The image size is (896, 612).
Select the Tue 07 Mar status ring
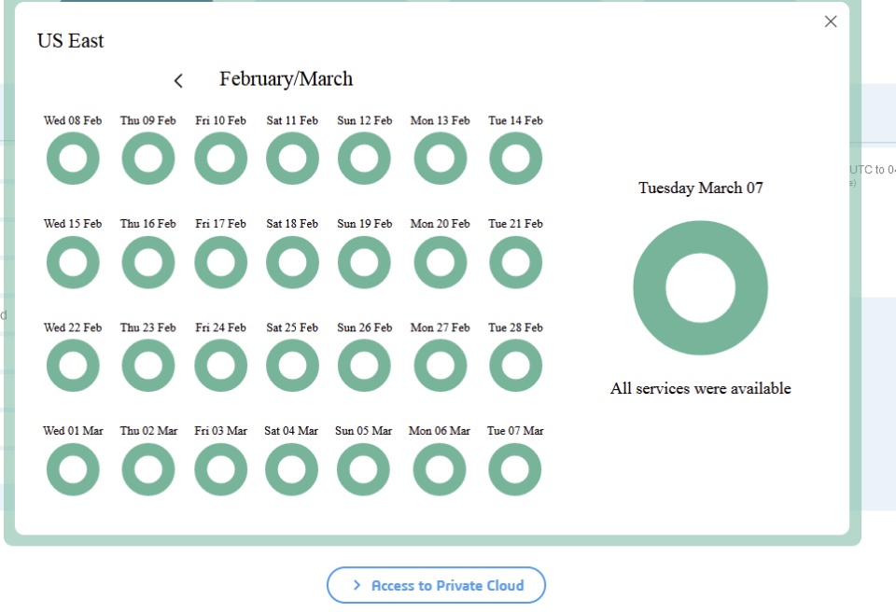515,469
